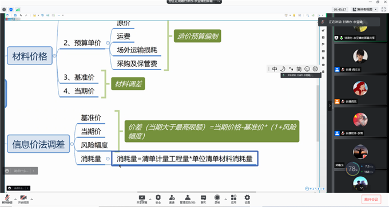Expand the share screen options arrow

click(150, 199)
